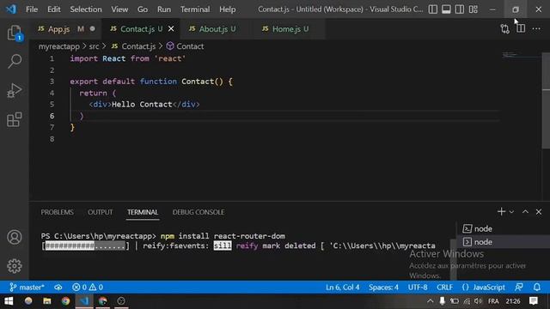Open Customize Layout icon

pyautogui.click(x=474, y=9)
